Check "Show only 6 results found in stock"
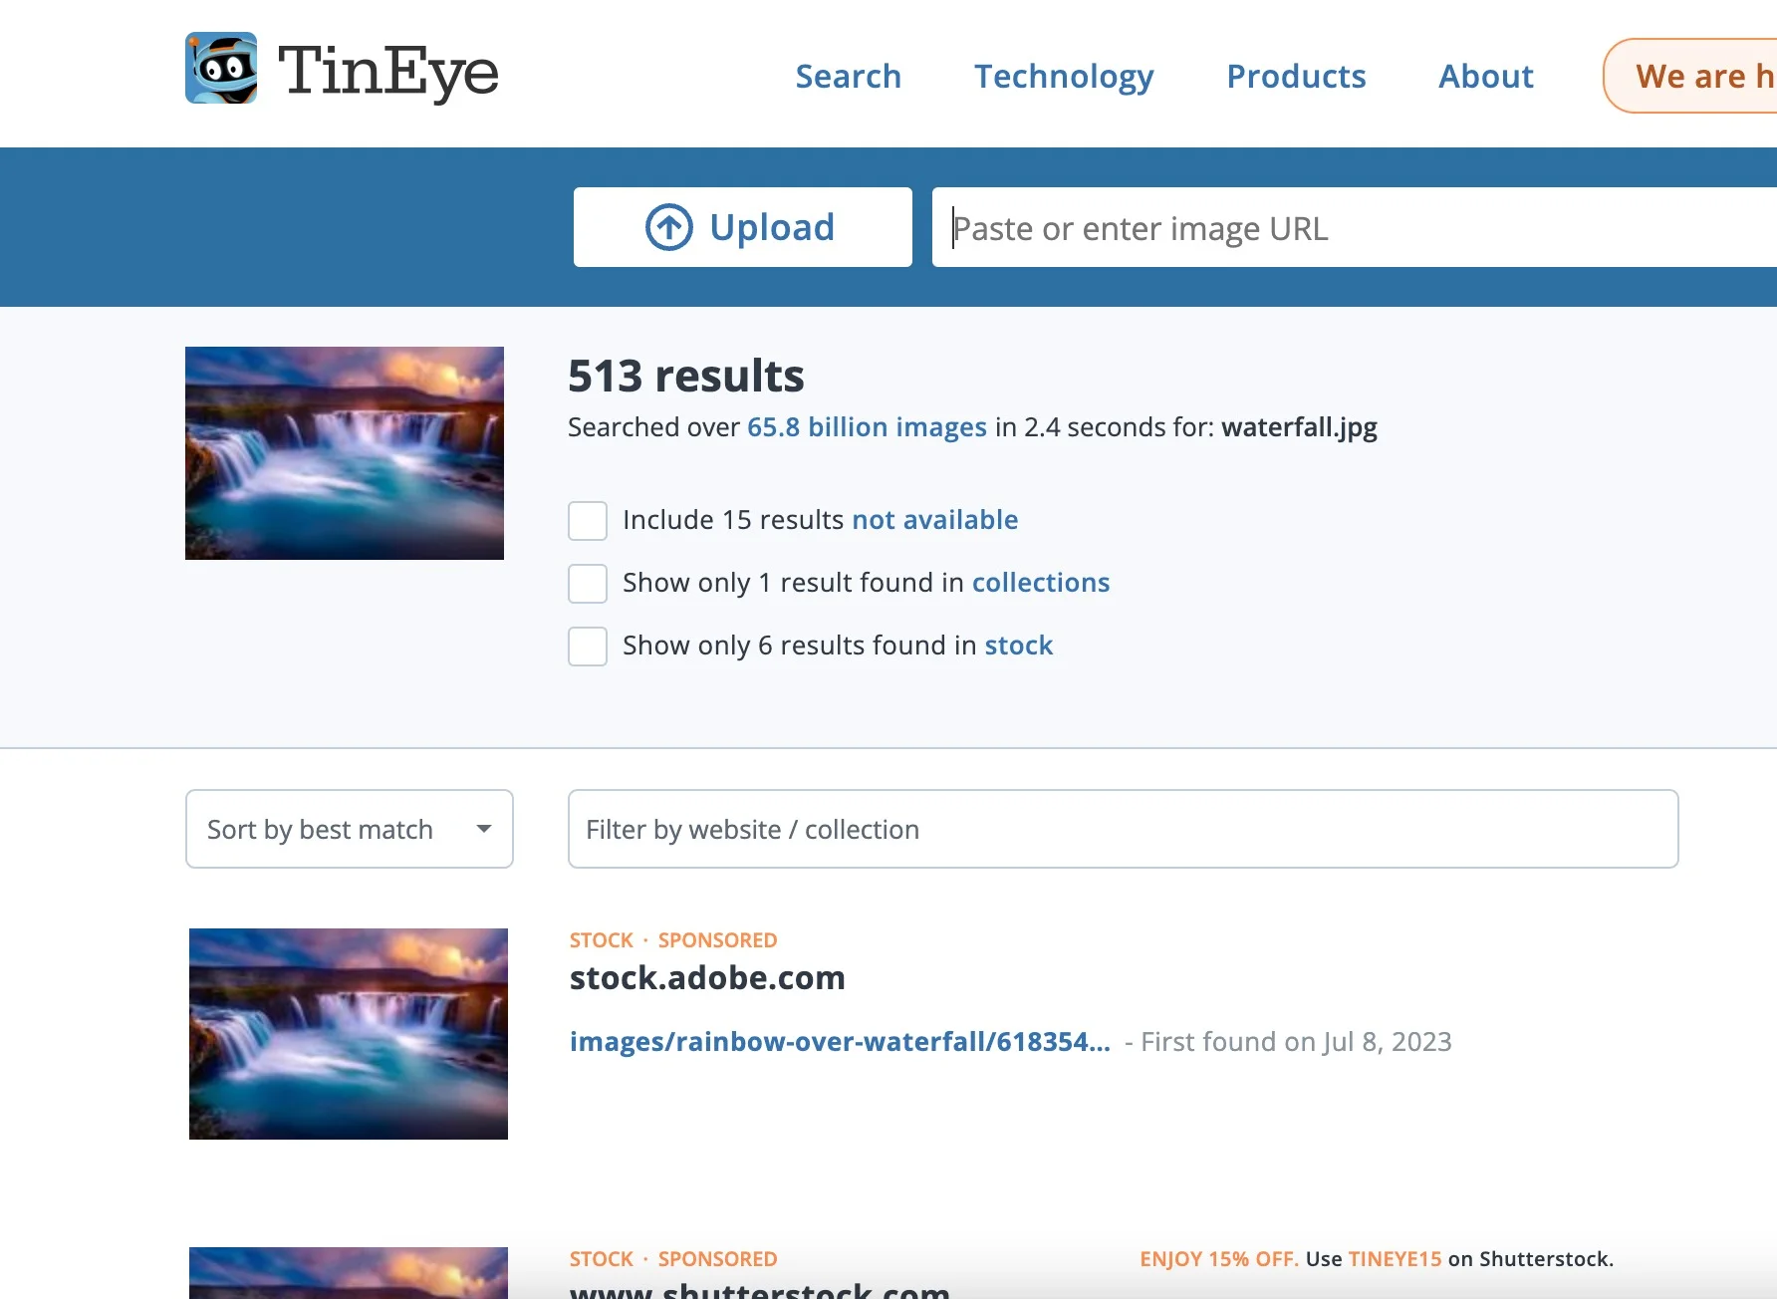 click(x=588, y=646)
